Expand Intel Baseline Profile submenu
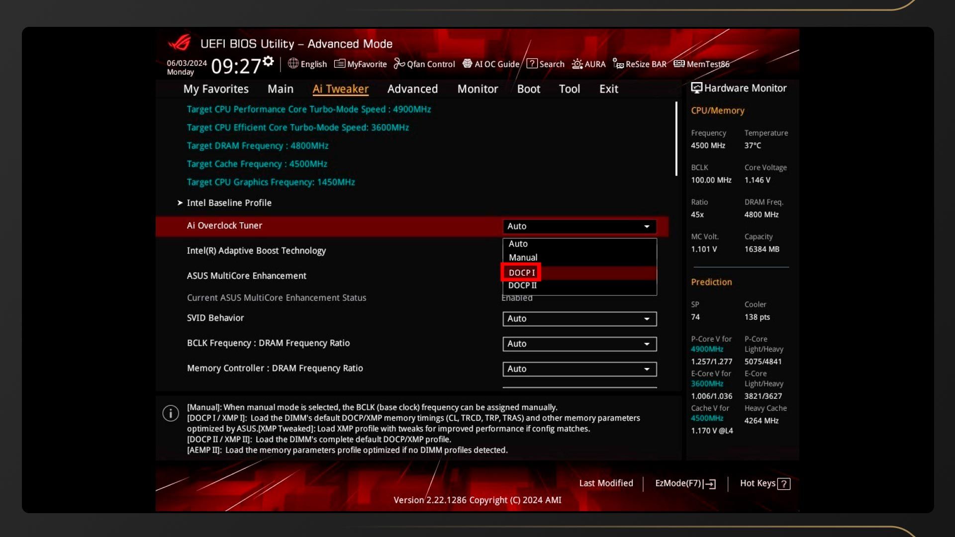This screenshot has height=537, width=955. [x=229, y=203]
